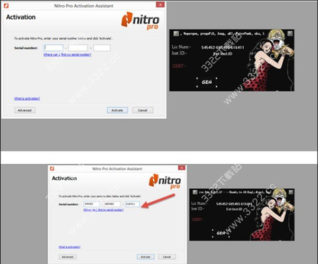Click serial field containing 616411 in bottom dialog
Image resolution: width=318 pixels, height=264 pixels.
click(x=132, y=204)
